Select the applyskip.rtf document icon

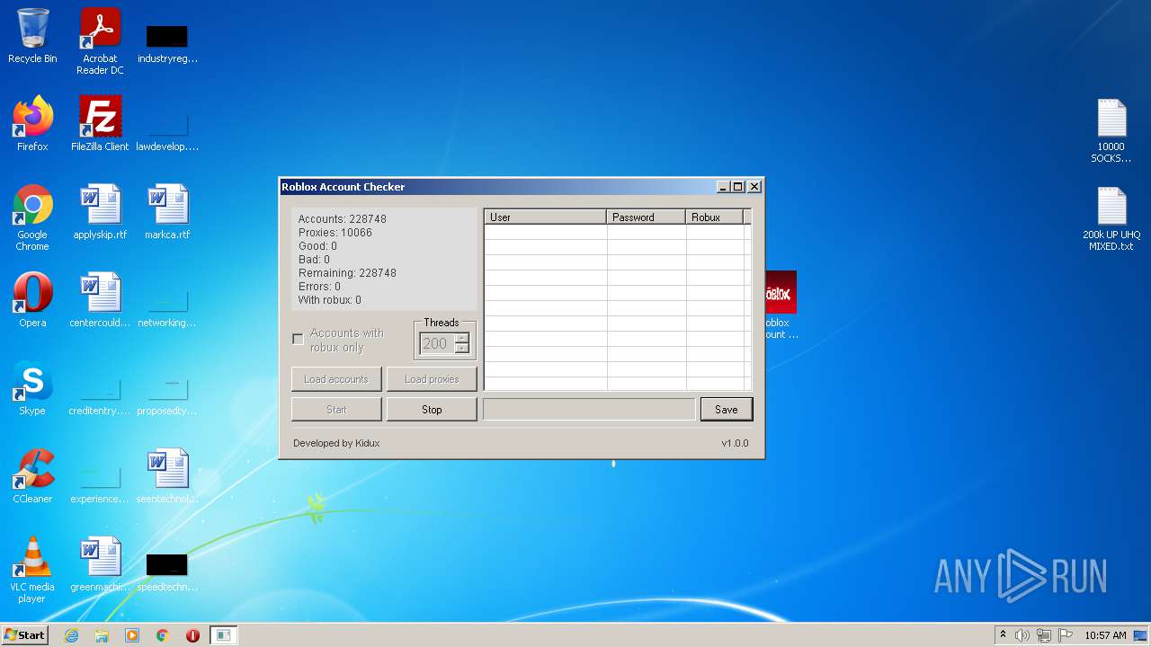(x=100, y=211)
